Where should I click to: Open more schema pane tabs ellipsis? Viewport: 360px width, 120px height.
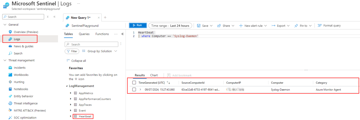pyautogui.click(x=116, y=34)
